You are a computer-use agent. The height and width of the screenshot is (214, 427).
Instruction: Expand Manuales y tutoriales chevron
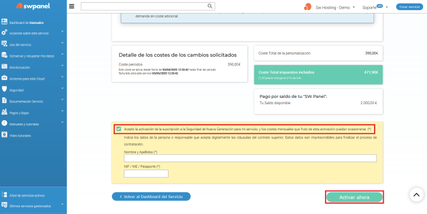(x=63, y=122)
